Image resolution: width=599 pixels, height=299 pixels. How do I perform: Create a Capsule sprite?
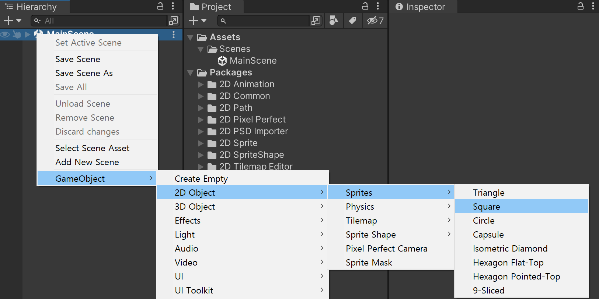point(522,234)
